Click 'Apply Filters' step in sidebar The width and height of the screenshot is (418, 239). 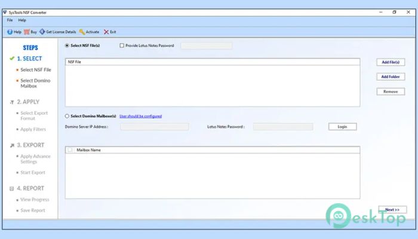point(33,130)
